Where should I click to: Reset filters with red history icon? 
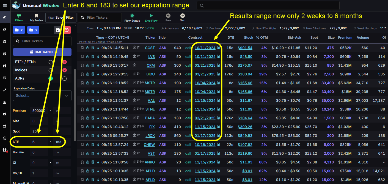pos(67,30)
